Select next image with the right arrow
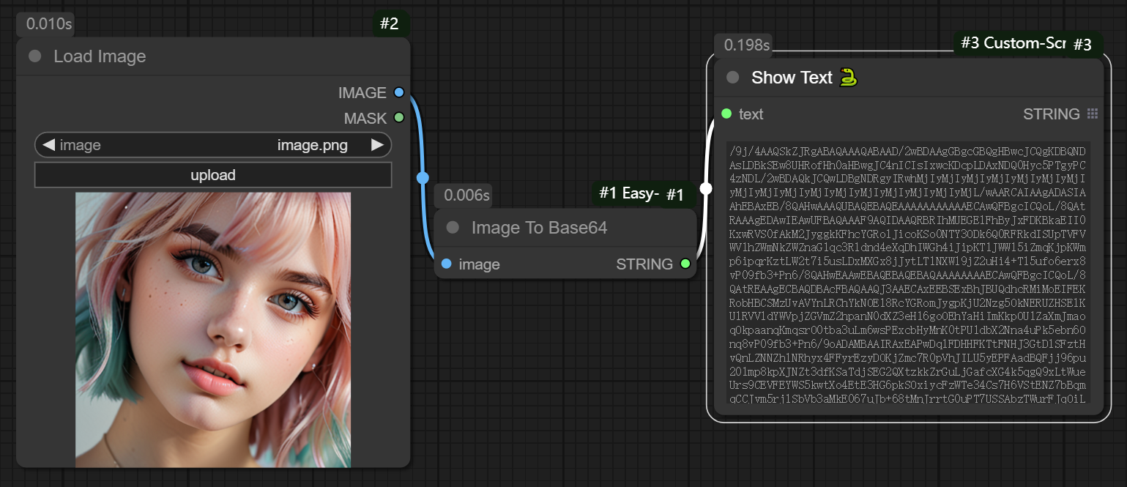This screenshot has width=1127, height=487. tap(377, 145)
